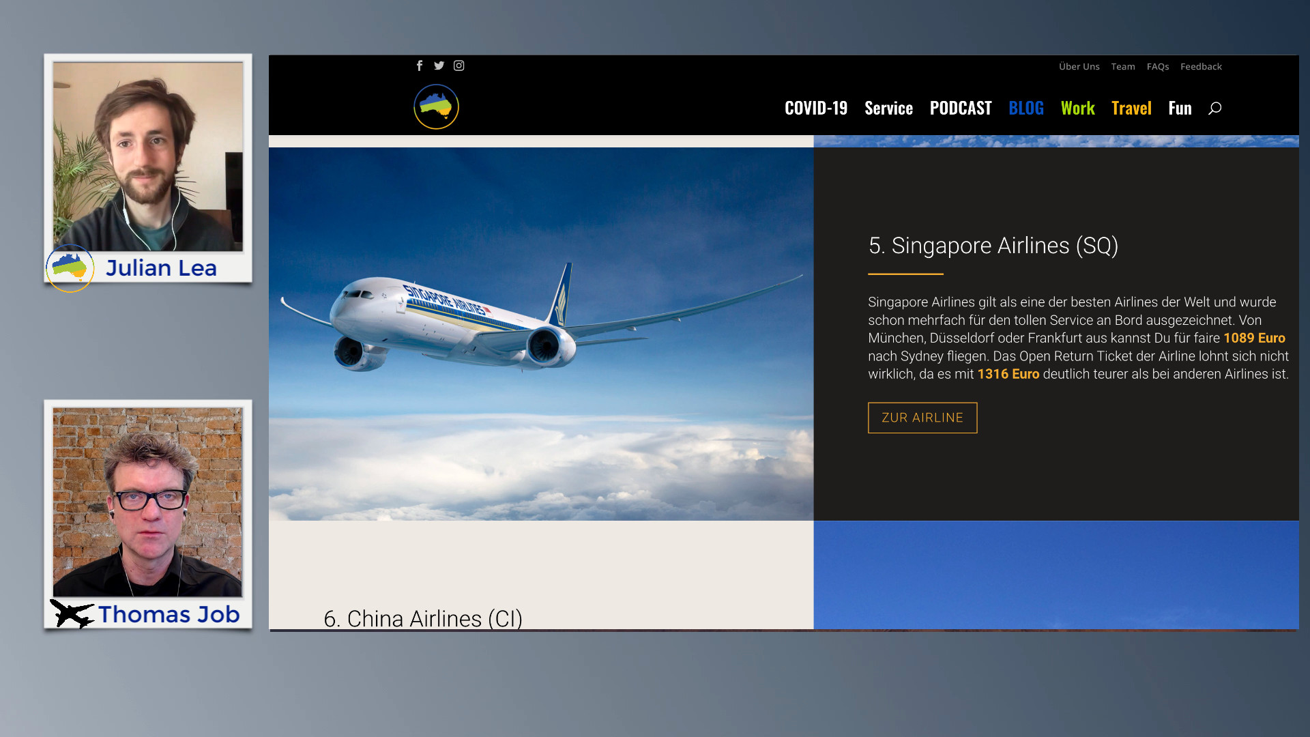Open the Travel menu item
Viewport: 1310px width, 737px height.
1131,108
